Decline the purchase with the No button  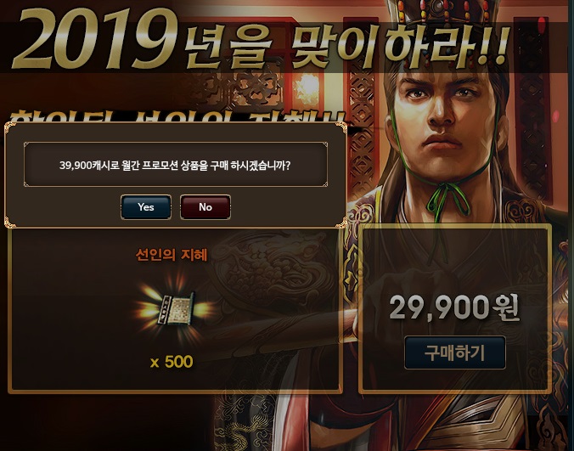coord(205,207)
